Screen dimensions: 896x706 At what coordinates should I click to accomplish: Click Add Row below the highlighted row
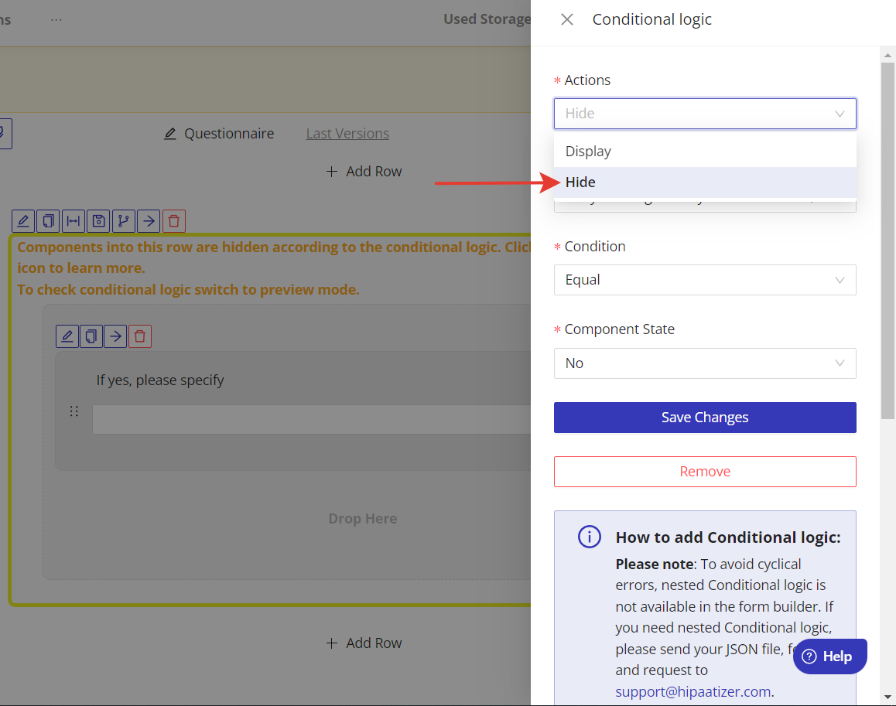pos(364,643)
